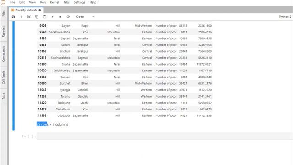The height and width of the screenshot is (165, 293).
Task: Click the Sankhuwasabha district cell
Action: coord(60,32)
